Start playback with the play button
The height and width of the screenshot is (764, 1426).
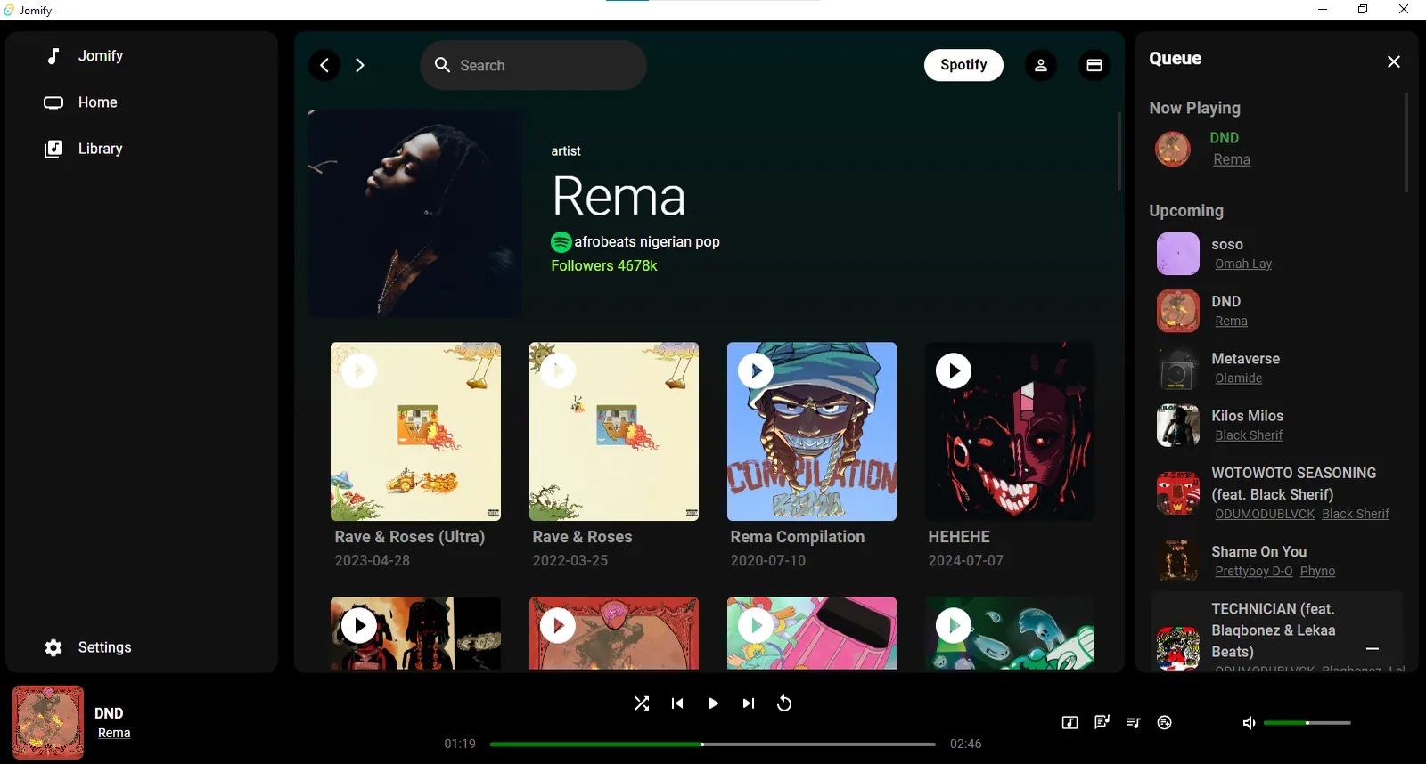[713, 703]
